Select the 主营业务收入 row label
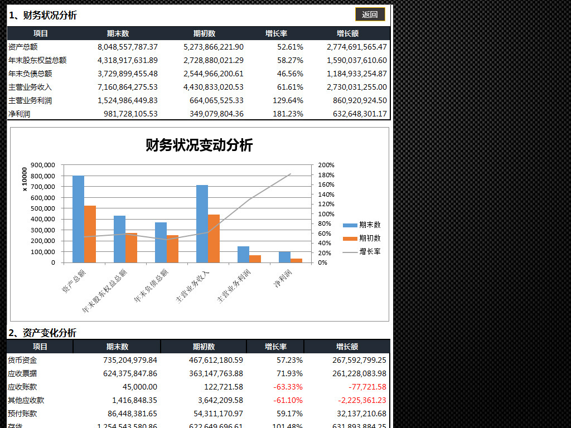This screenshot has width=571, height=428. click(30, 87)
